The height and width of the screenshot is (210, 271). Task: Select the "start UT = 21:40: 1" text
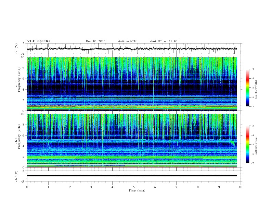point(165,41)
